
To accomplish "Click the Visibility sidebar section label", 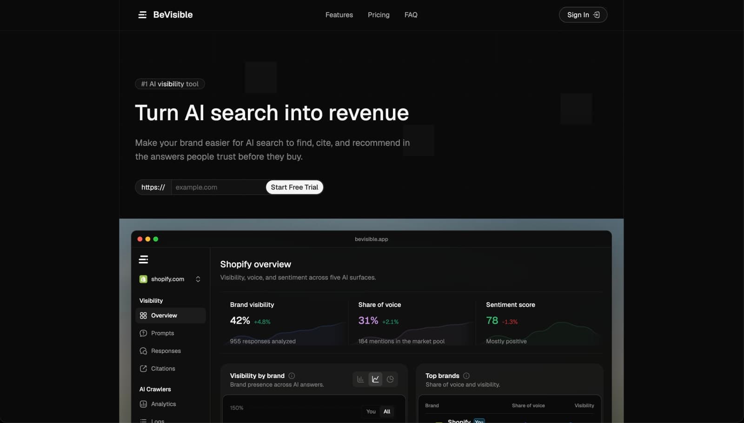I will coord(151,301).
